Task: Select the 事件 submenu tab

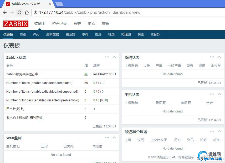Action: (x=85, y=34)
